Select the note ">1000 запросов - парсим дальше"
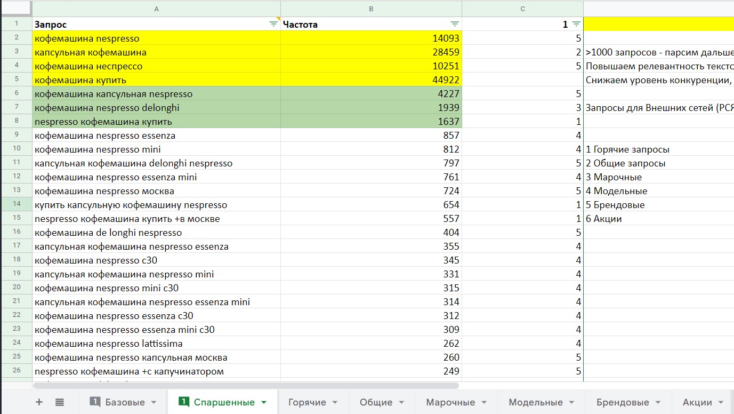This screenshot has height=414, width=734. tap(659, 52)
